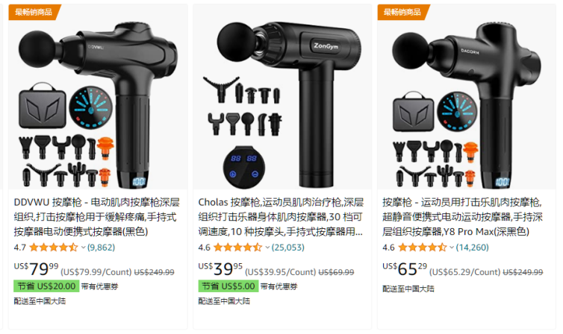
Task: Click the 节省 US$5.00 coupon badge
Action: 228,286
